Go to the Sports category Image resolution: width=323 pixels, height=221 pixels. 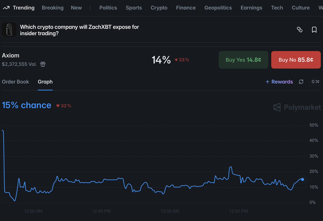[x=134, y=8]
